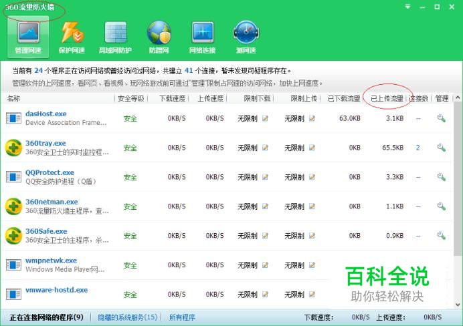This screenshot has width=463, height=326.
Task: Open the dasHost.exe process link
Action: pos(45,114)
